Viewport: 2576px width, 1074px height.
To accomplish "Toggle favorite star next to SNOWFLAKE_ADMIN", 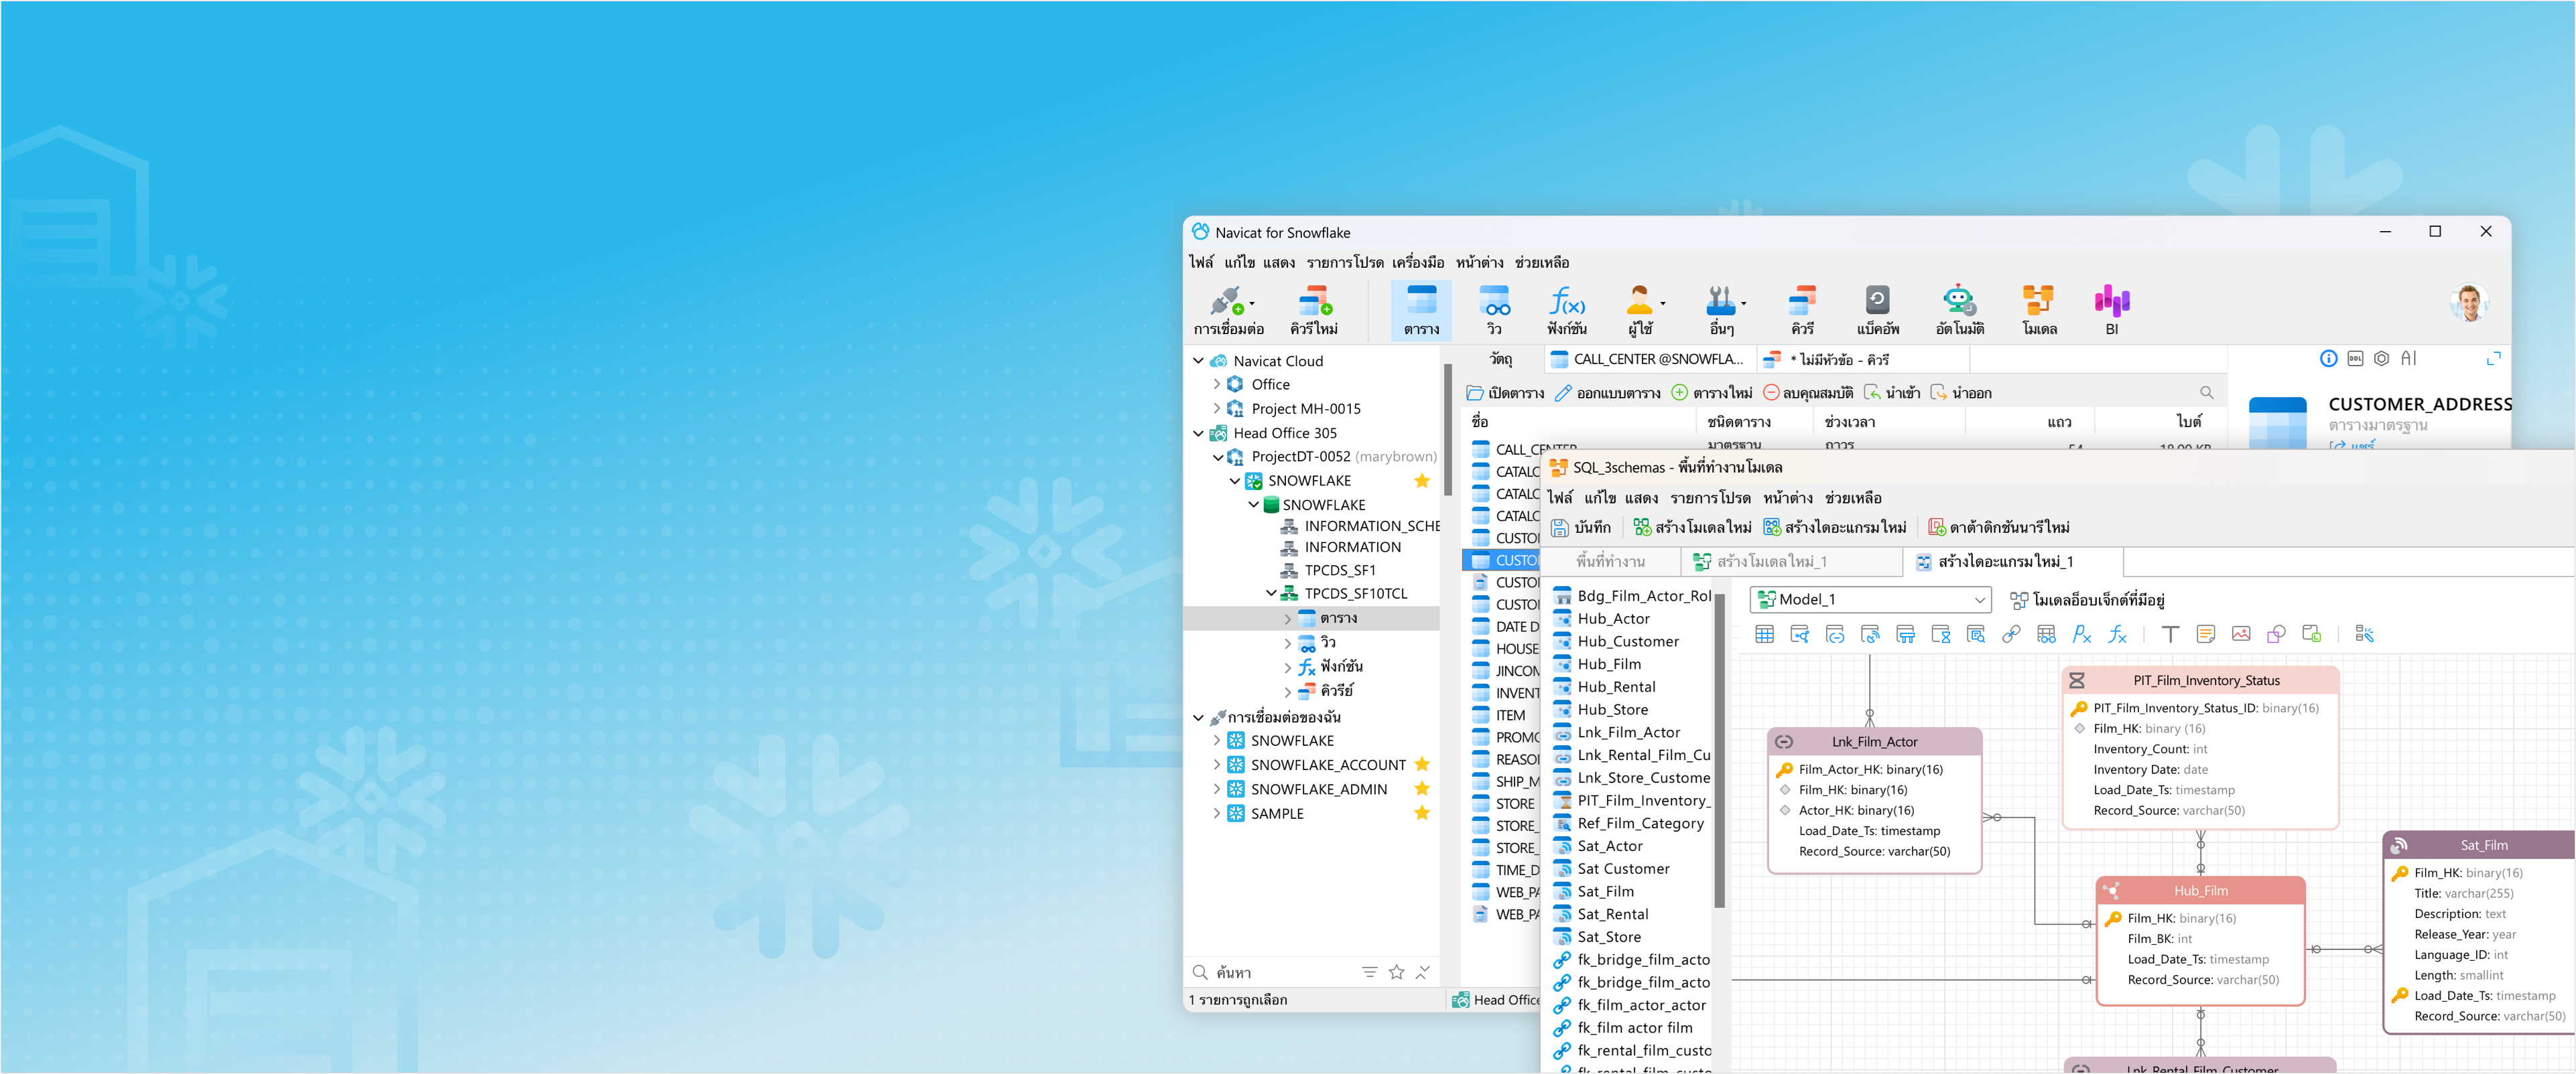I will tap(1421, 788).
